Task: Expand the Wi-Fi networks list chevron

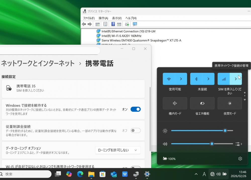Action: pos(181,79)
